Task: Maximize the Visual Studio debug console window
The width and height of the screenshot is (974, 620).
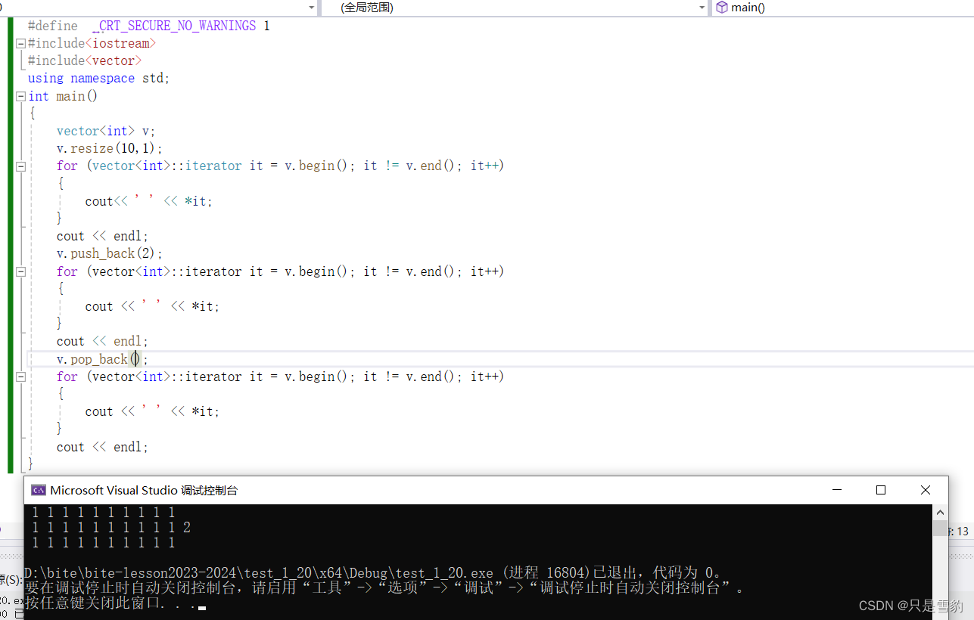Action: (x=881, y=490)
